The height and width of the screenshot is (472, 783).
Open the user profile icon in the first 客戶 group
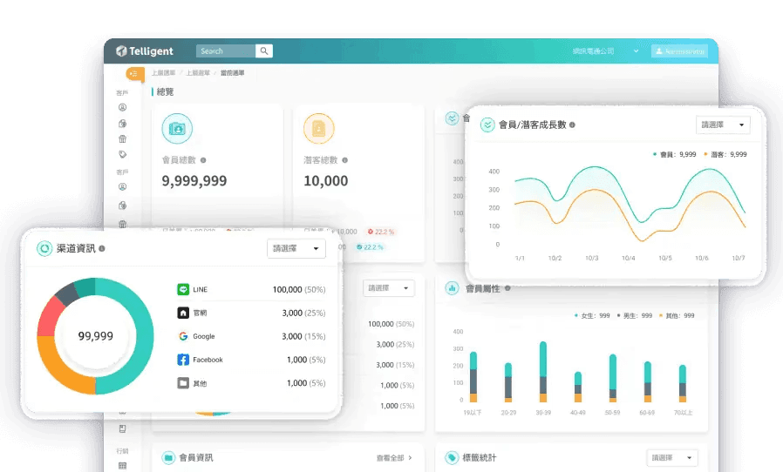point(122,107)
